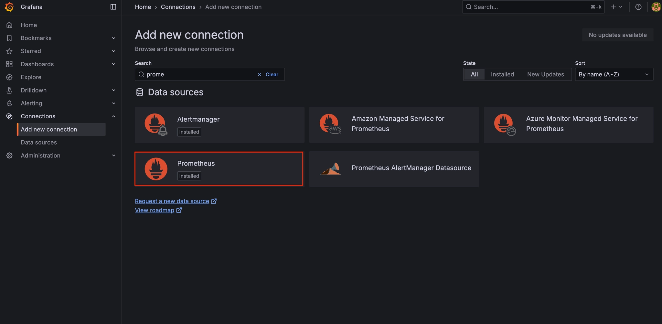Open Alerting menu item
This screenshot has height=324, width=662.
[x=31, y=103]
